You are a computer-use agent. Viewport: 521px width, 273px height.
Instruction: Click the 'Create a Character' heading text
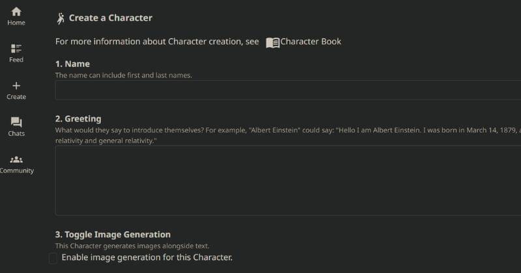pos(111,18)
